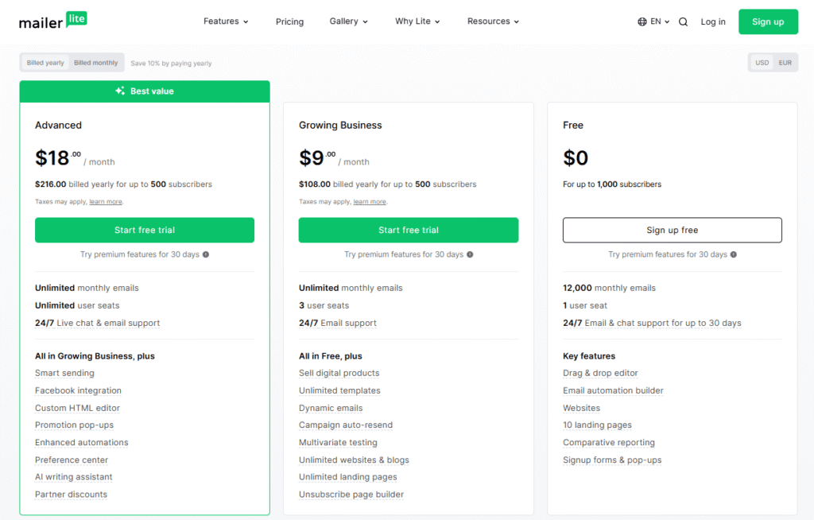The width and height of the screenshot is (814, 520).
Task: Expand the Gallery menu
Action: click(x=348, y=21)
